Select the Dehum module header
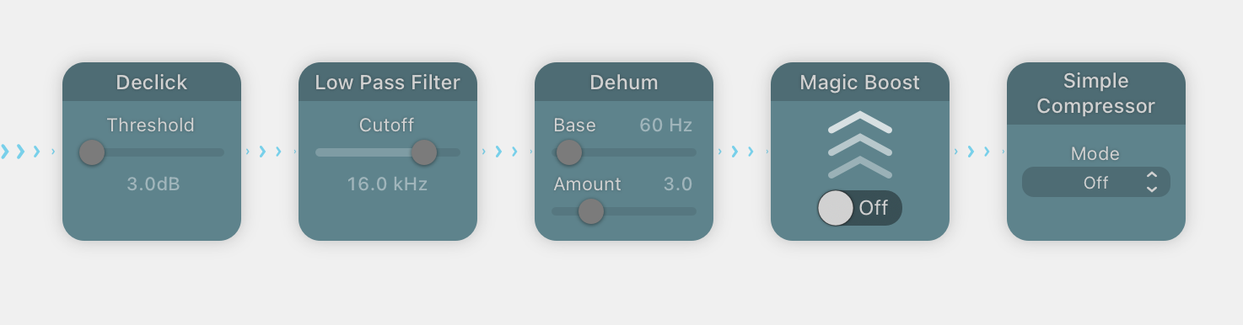The height and width of the screenshot is (325, 1243). click(624, 82)
